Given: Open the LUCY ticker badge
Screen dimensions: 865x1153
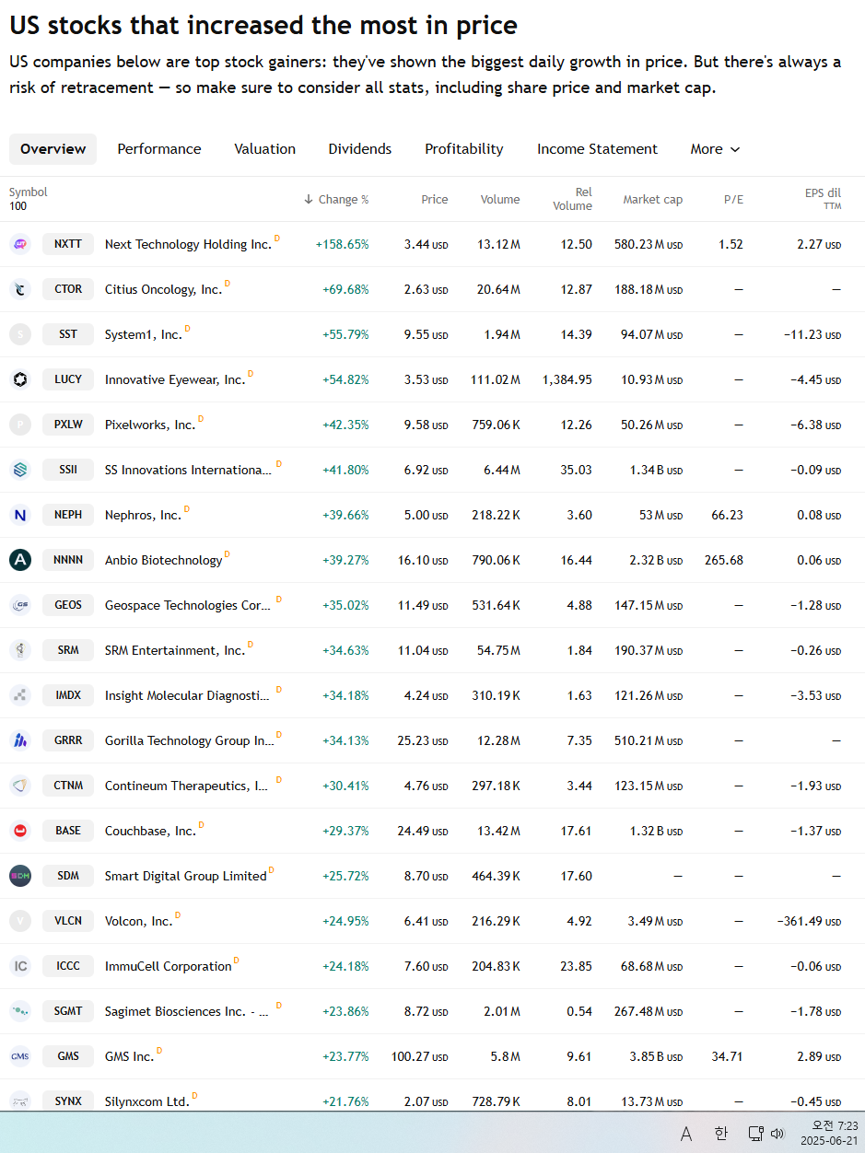Looking at the screenshot, I should coord(68,379).
